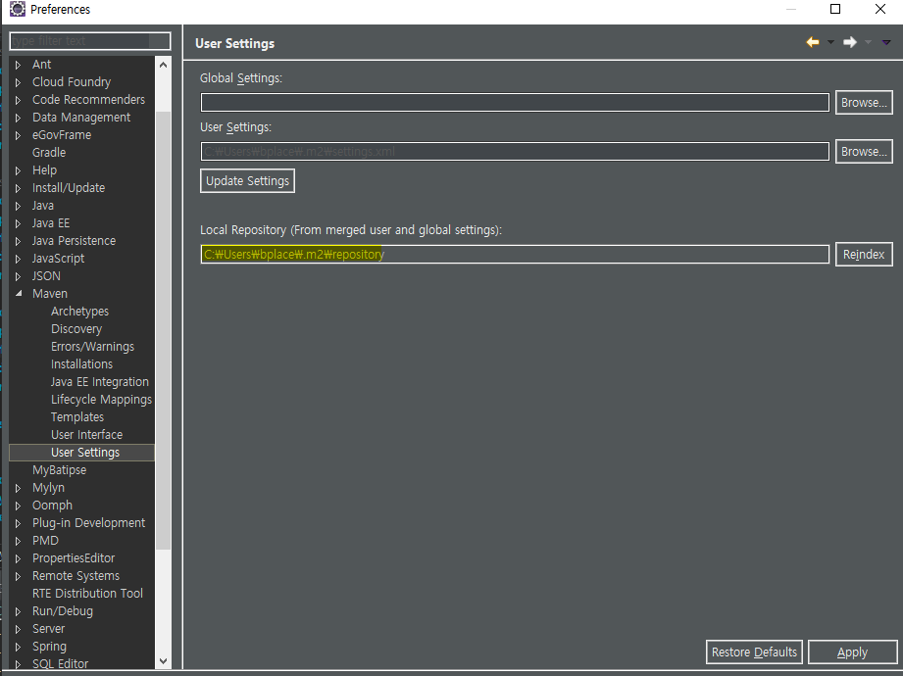The width and height of the screenshot is (903, 676).
Task: Click the Reindex button
Action: [x=864, y=255]
